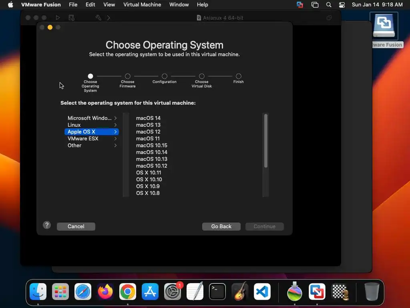Open Spotlight search in the menu bar

click(x=329, y=5)
